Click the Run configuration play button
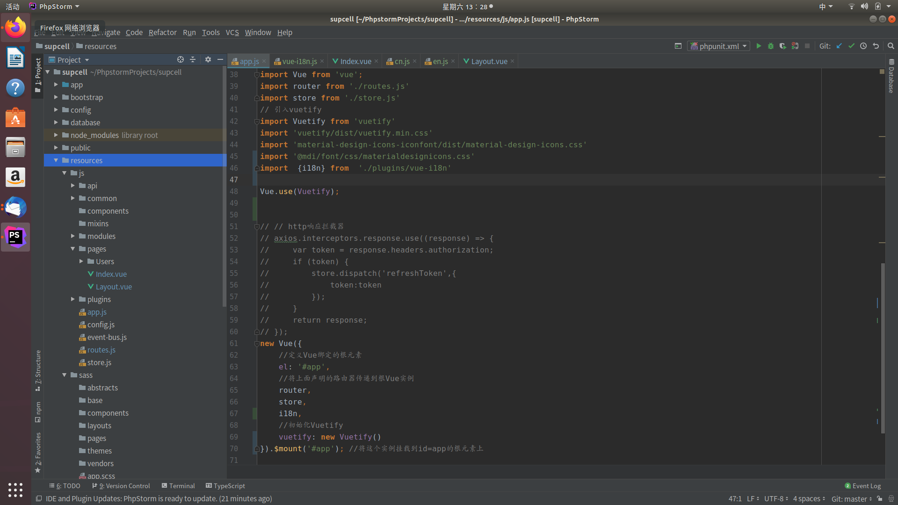Screen dimensions: 898x505 (x=759, y=46)
